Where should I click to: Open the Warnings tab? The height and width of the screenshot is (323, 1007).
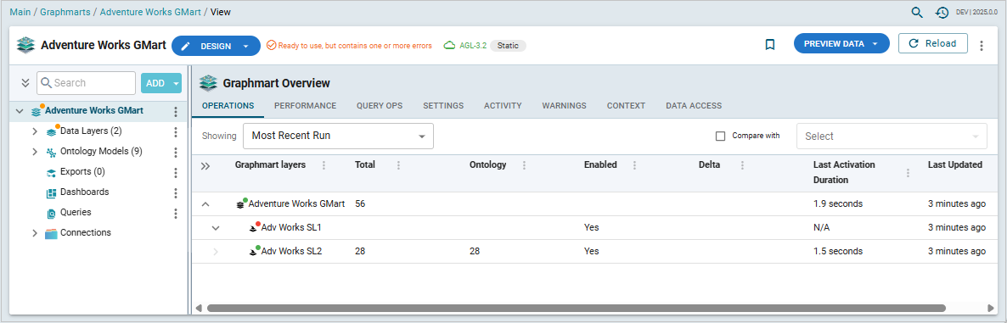coord(564,106)
